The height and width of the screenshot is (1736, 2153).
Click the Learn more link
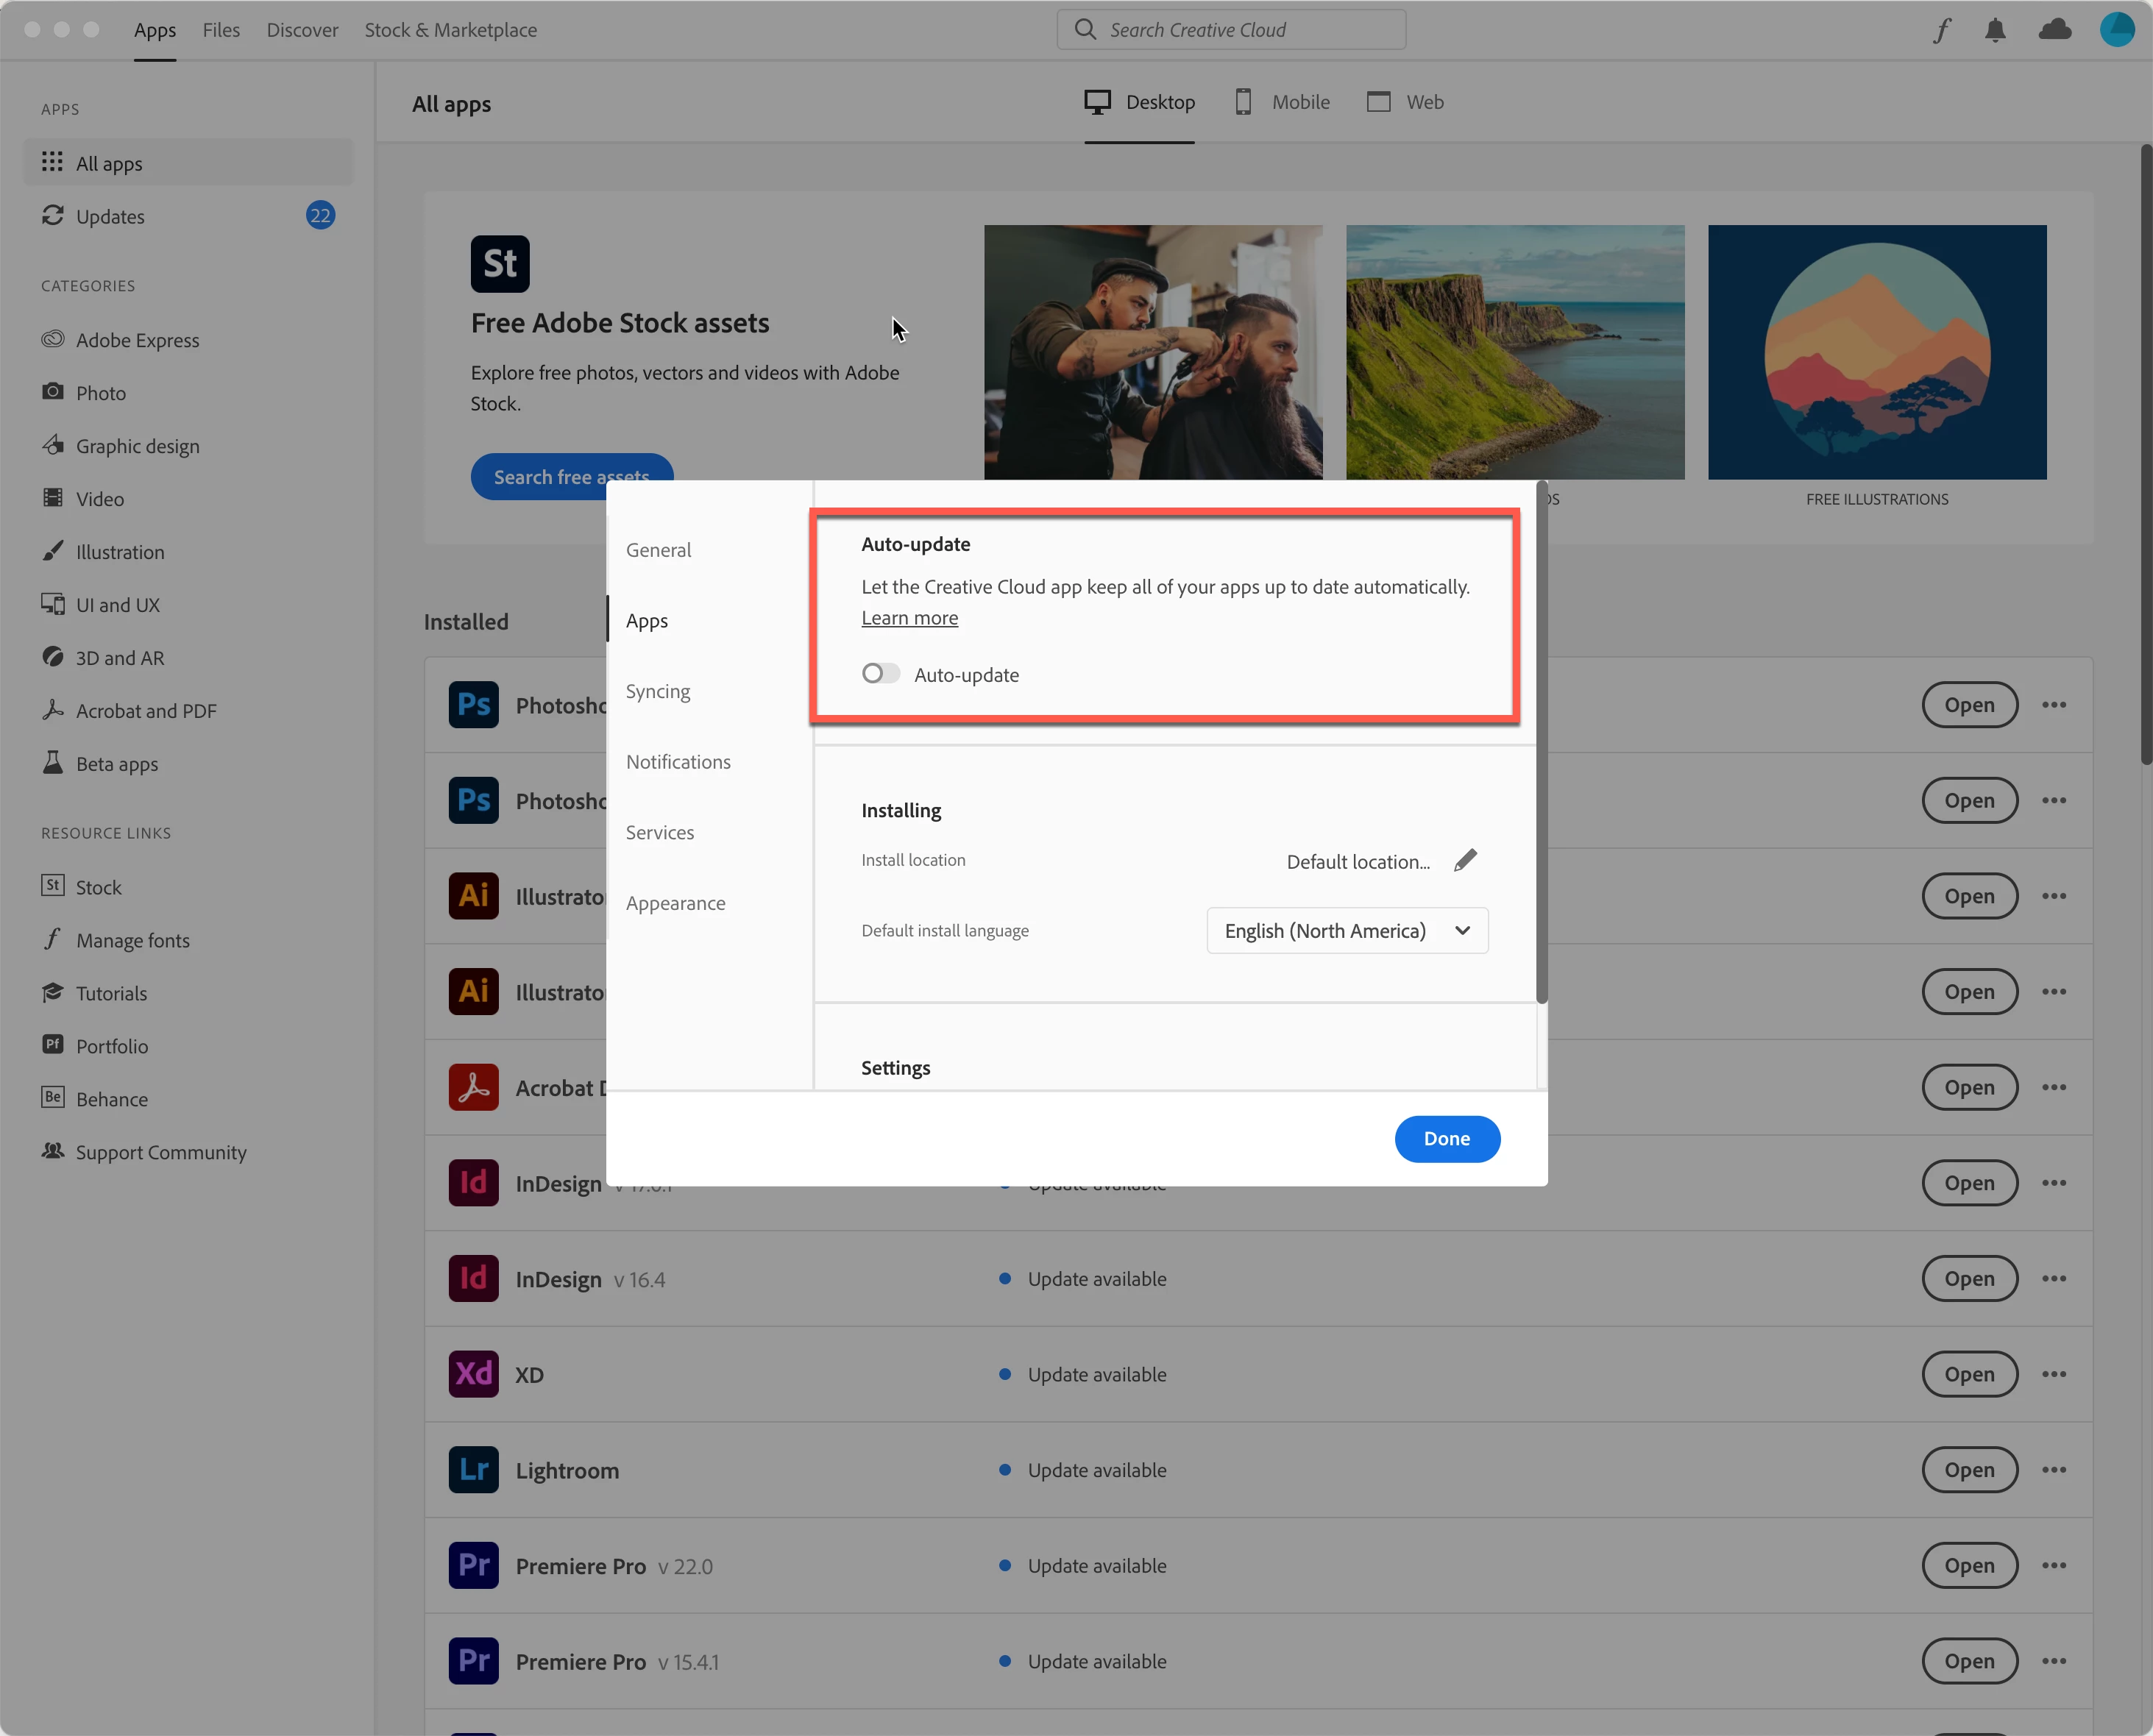tap(909, 618)
